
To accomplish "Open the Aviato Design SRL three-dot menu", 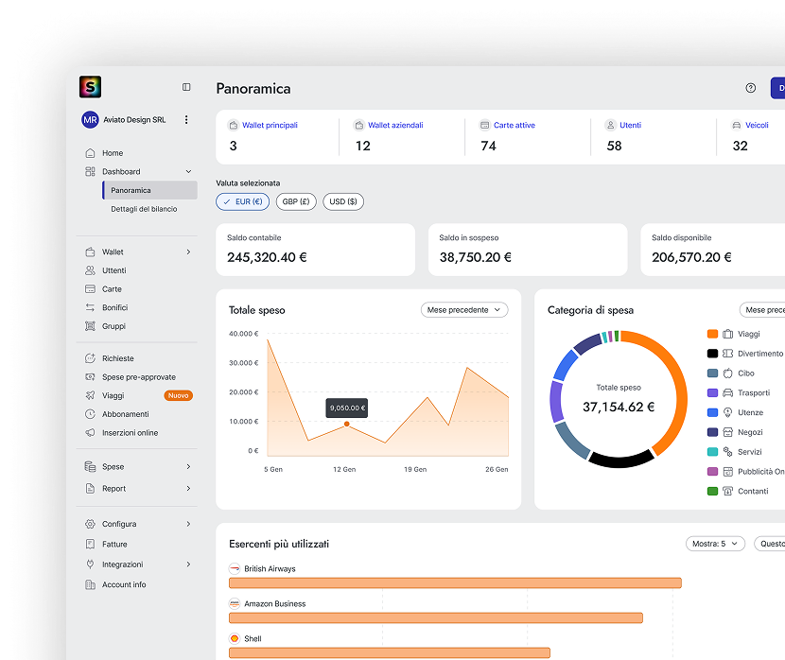I will [186, 120].
